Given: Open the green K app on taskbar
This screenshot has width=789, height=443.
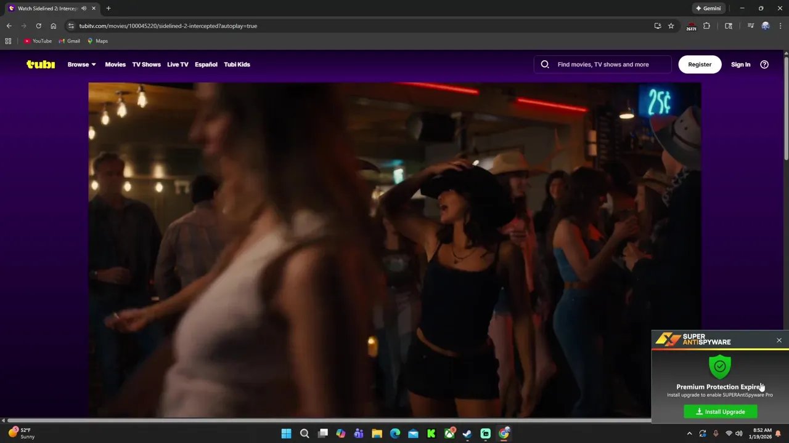Looking at the screenshot, I should (431, 434).
